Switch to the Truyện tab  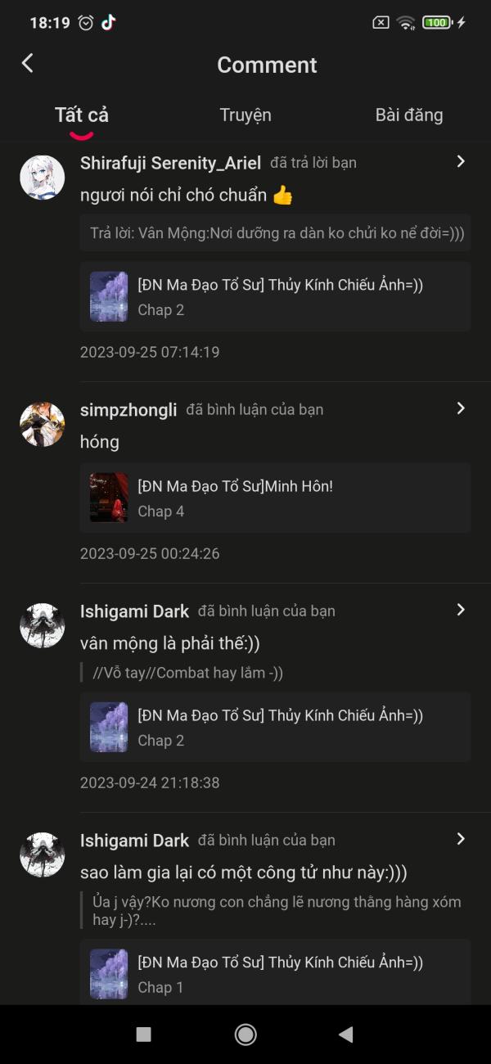point(245,115)
